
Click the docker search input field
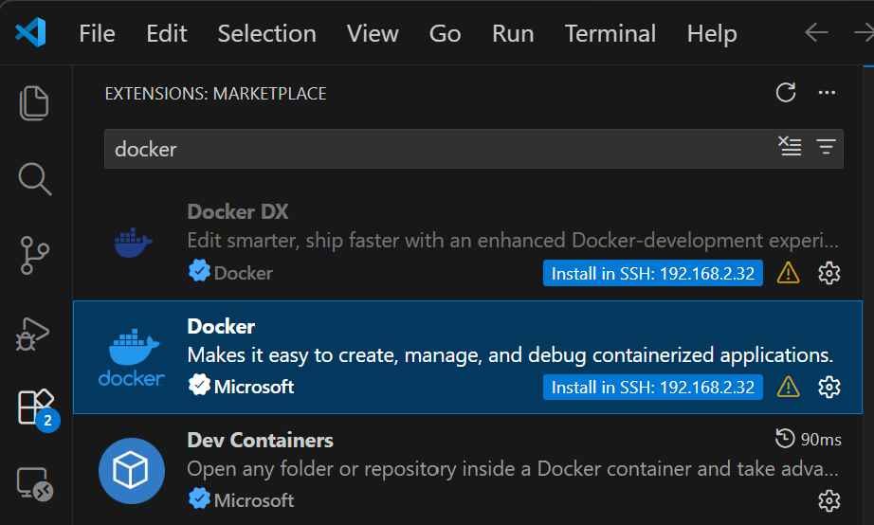coord(436,149)
